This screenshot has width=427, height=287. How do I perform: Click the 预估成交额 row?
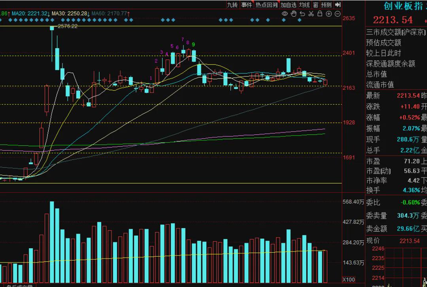pos(384,42)
